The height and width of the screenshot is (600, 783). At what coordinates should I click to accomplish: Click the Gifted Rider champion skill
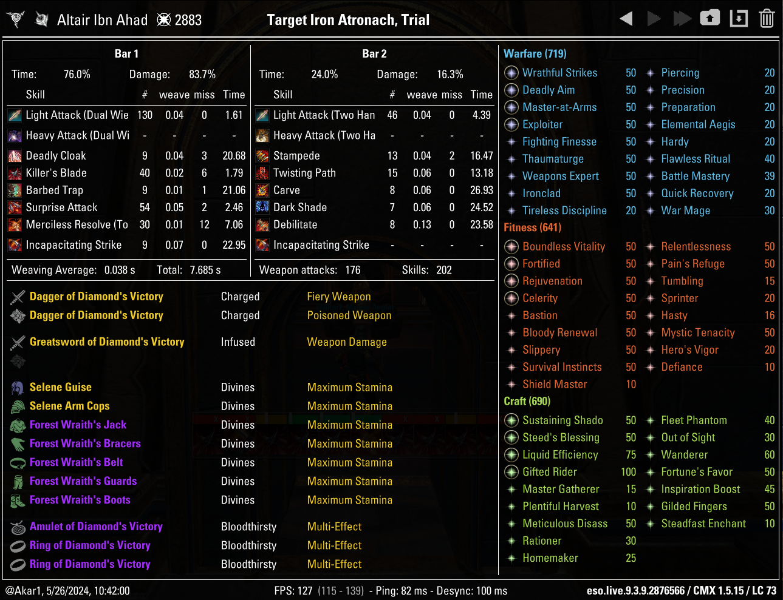(x=549, y=472)
